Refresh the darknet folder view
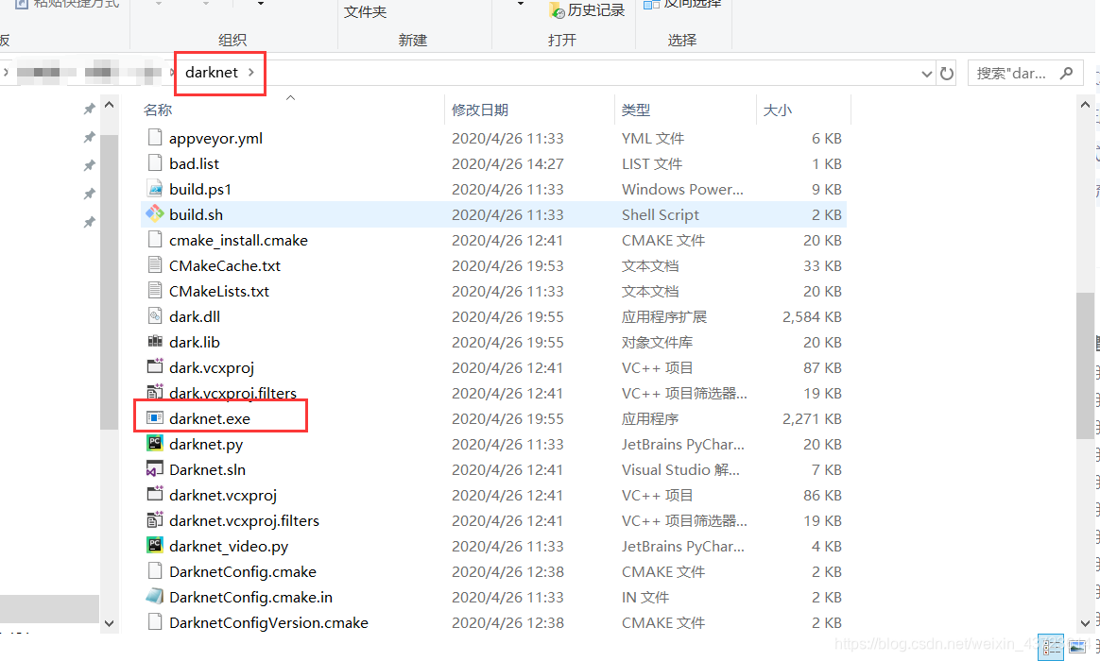 (947, 73)
